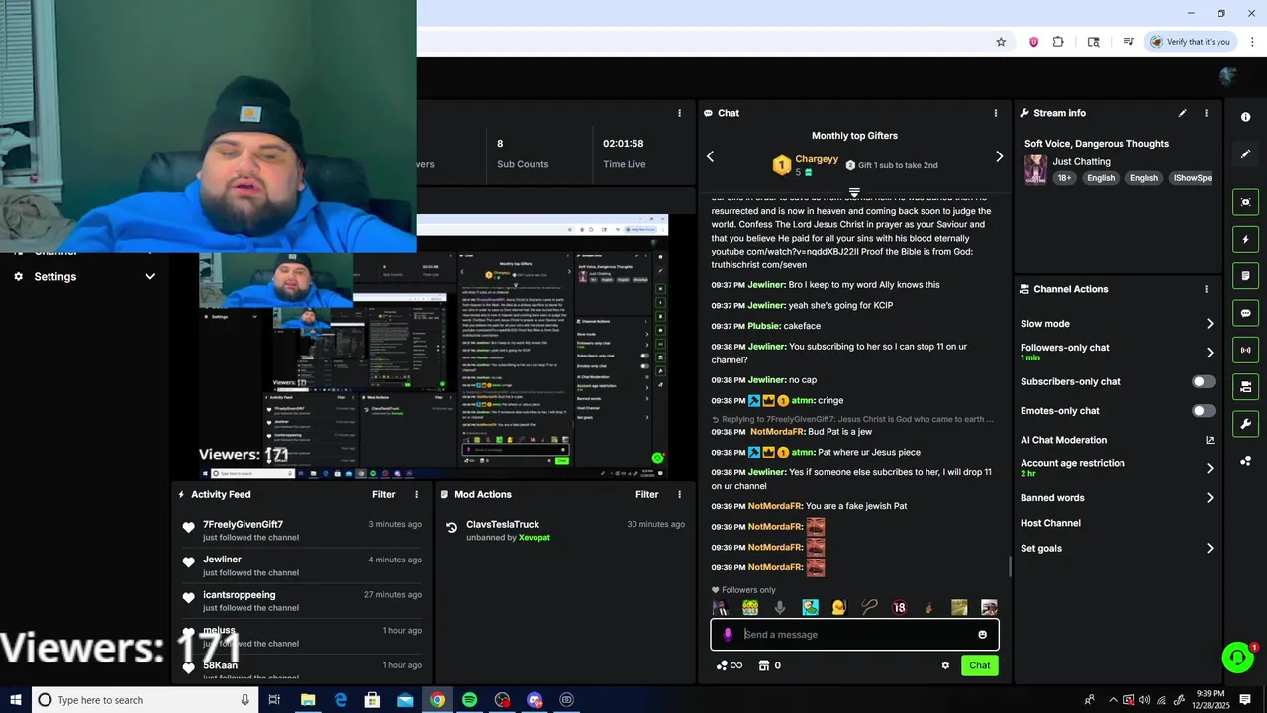
Task: Open chat settings gear icon
Action: coord(945,665)
